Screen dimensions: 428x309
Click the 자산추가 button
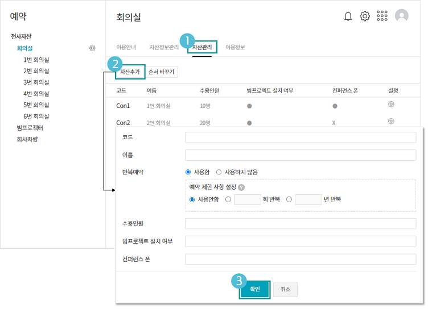coord(129,72)
